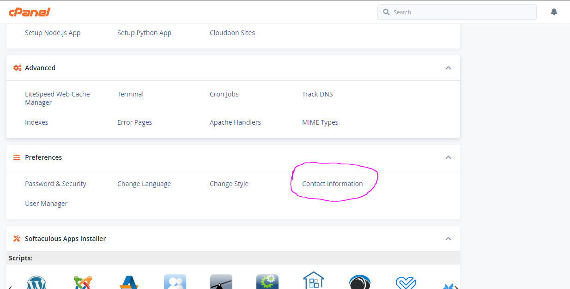
Task: Click the Advanced section gears icon
Action: 17,67
